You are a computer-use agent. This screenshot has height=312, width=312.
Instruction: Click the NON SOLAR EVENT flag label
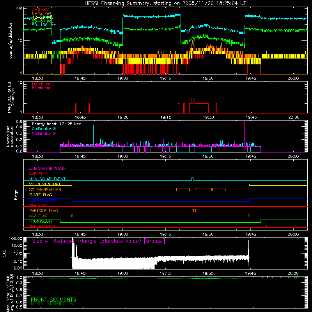tap(47, 179)
